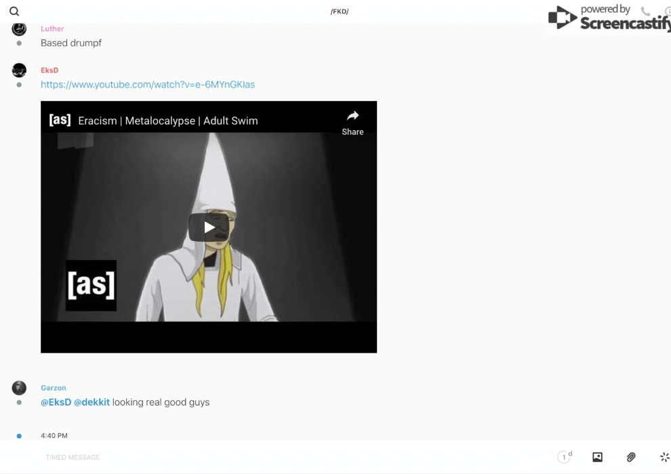Attach a file with the paperclip icon
The width and height of the screenshot is (671, 474).
(631, 457)
